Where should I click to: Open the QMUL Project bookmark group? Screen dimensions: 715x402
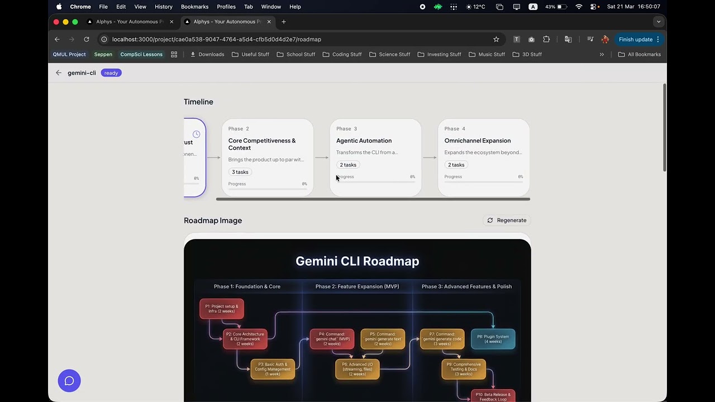point(69,54)
